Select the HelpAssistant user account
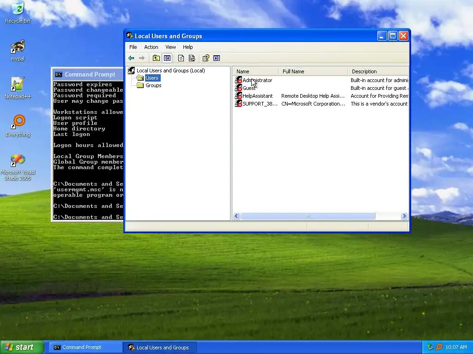The image size is (473, 354). tap(257, 96)
